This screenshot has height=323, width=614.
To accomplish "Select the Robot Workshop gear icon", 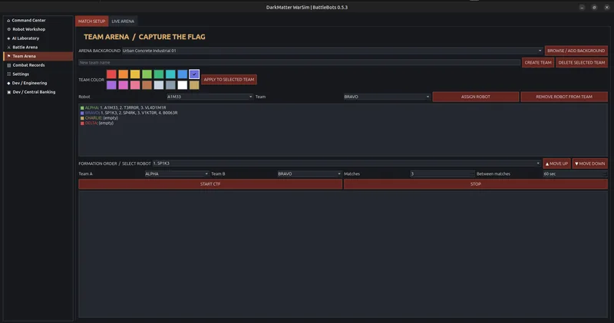I will click(x=8, y=29).
